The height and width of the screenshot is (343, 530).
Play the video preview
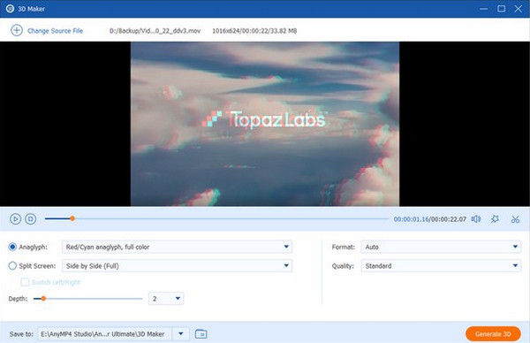tap(15, 219)
